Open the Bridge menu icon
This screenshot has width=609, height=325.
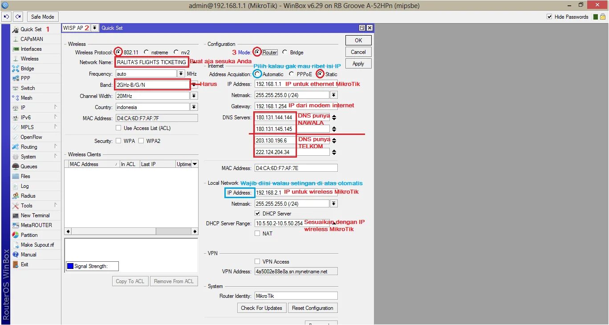[16, 69]
